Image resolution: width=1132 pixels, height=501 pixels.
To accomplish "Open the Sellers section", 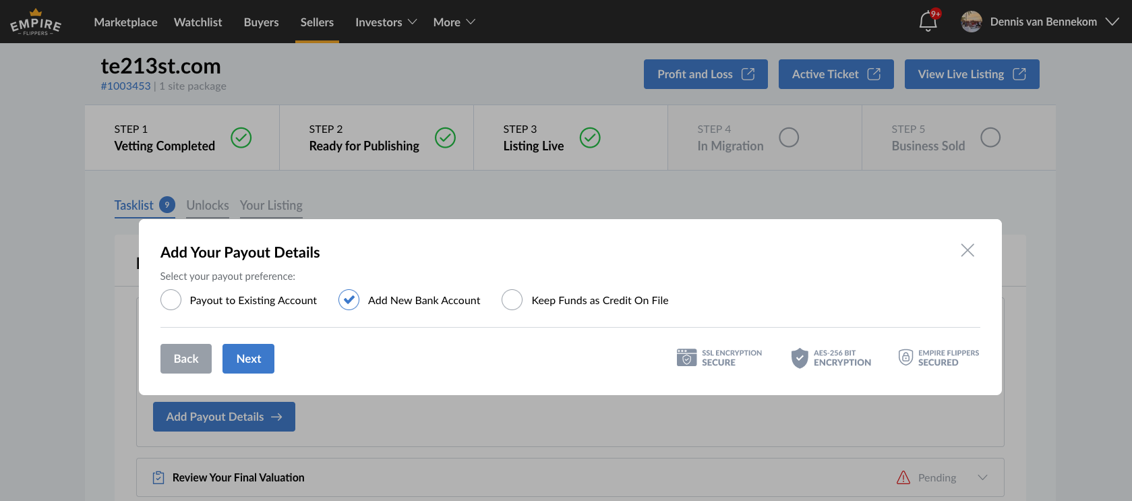I will [317, 22].
